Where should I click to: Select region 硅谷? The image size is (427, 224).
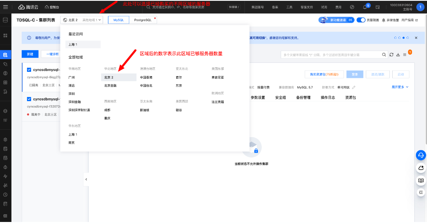[179, 110]
